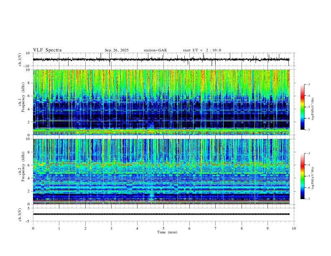
Task: Click the "1" tick on the time axis
Action: point(59,228)
